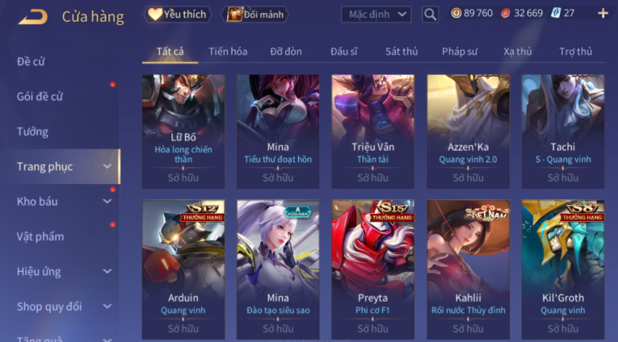Select the Kahlii Rối nước Thủy đình skin
The height and width of the screenshot is (342, 618).
(x=469, y=269)
